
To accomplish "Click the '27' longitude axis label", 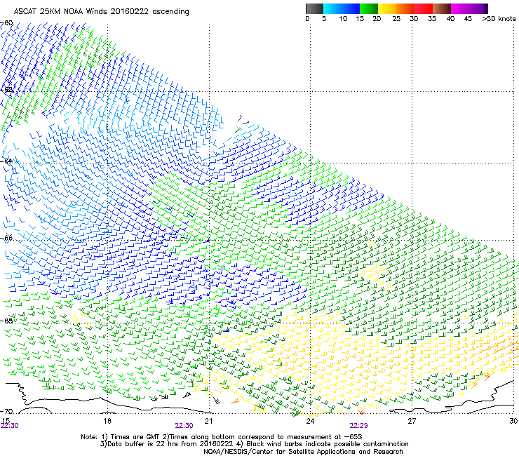I will [412, 421].
